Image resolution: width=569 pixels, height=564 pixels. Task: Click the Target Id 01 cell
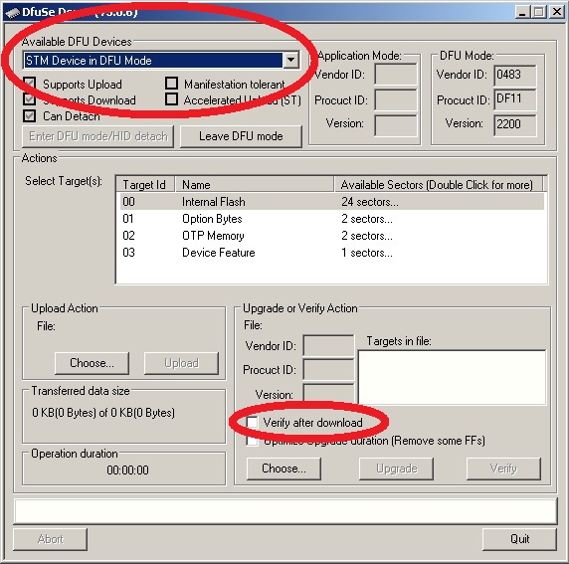[128, 219]
